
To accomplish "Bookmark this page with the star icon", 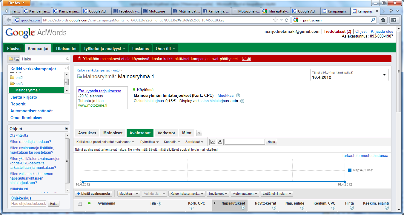I will (x=275, y=20).
